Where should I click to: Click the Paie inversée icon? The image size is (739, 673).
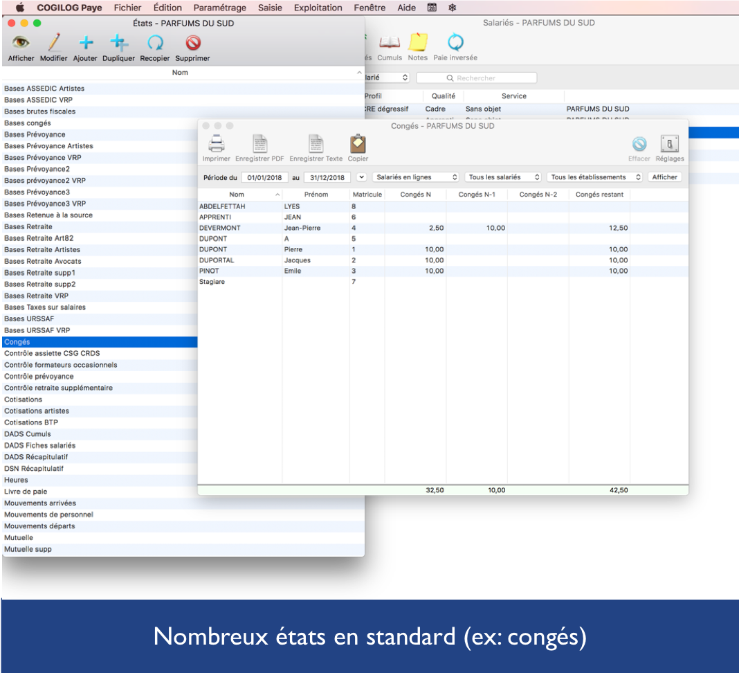455,42
